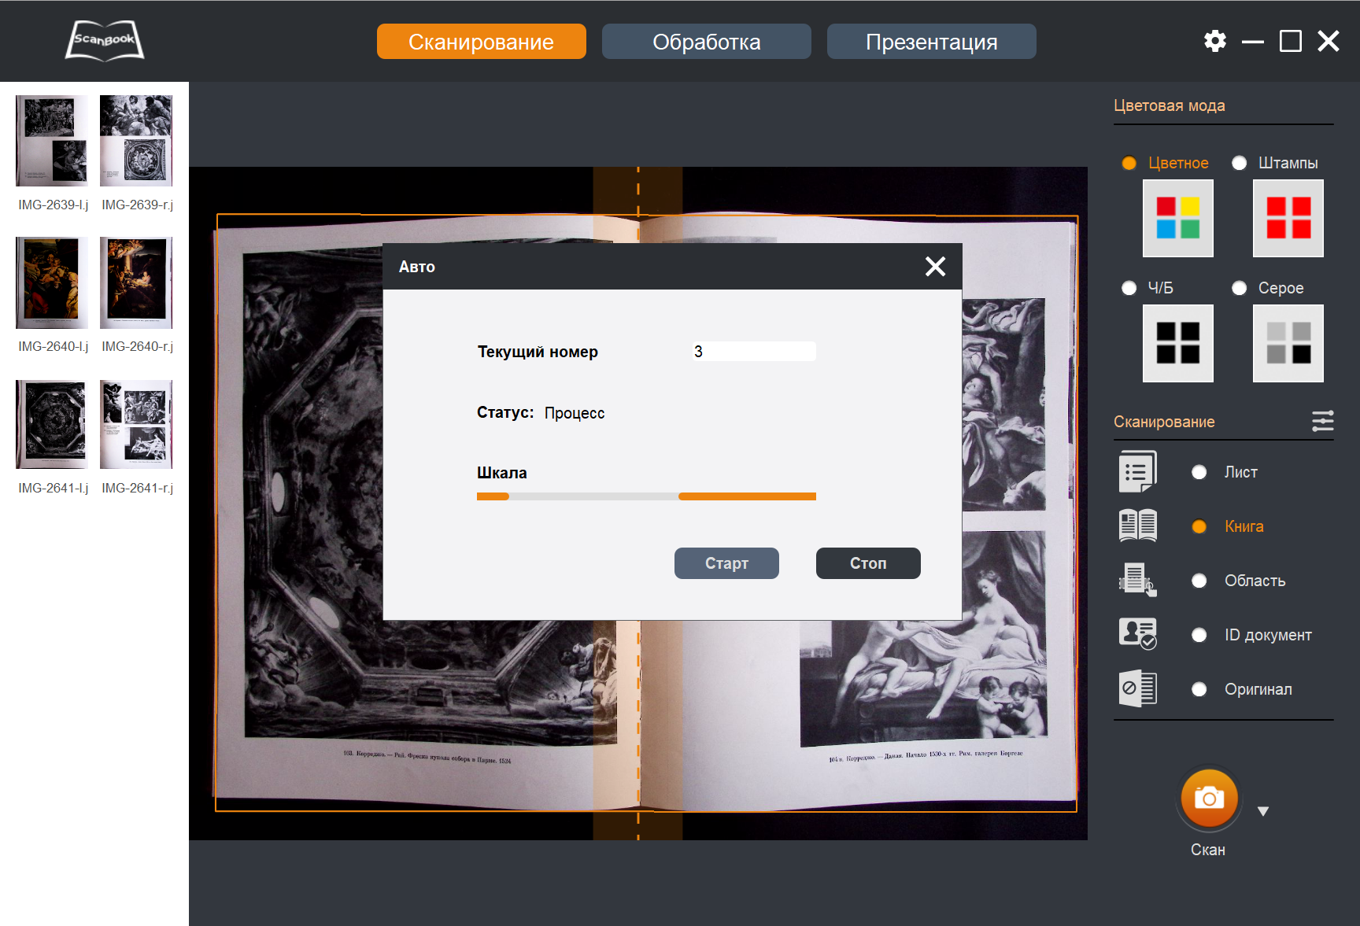Image resolution: width=1360 pixels, height=926 pixels.
Task: Open thumbnail IMG-2639-l.j
Action: 52,141
